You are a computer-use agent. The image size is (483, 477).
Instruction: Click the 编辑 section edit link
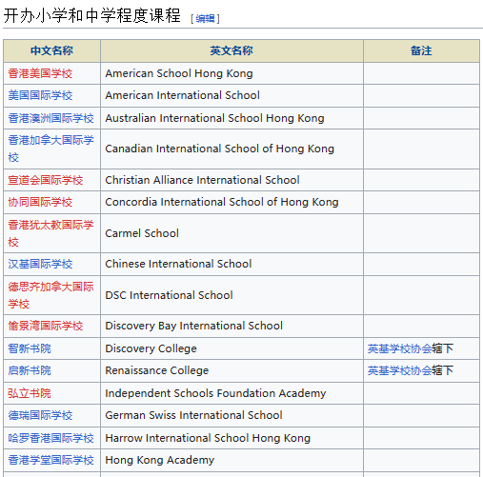click(205, 19)
